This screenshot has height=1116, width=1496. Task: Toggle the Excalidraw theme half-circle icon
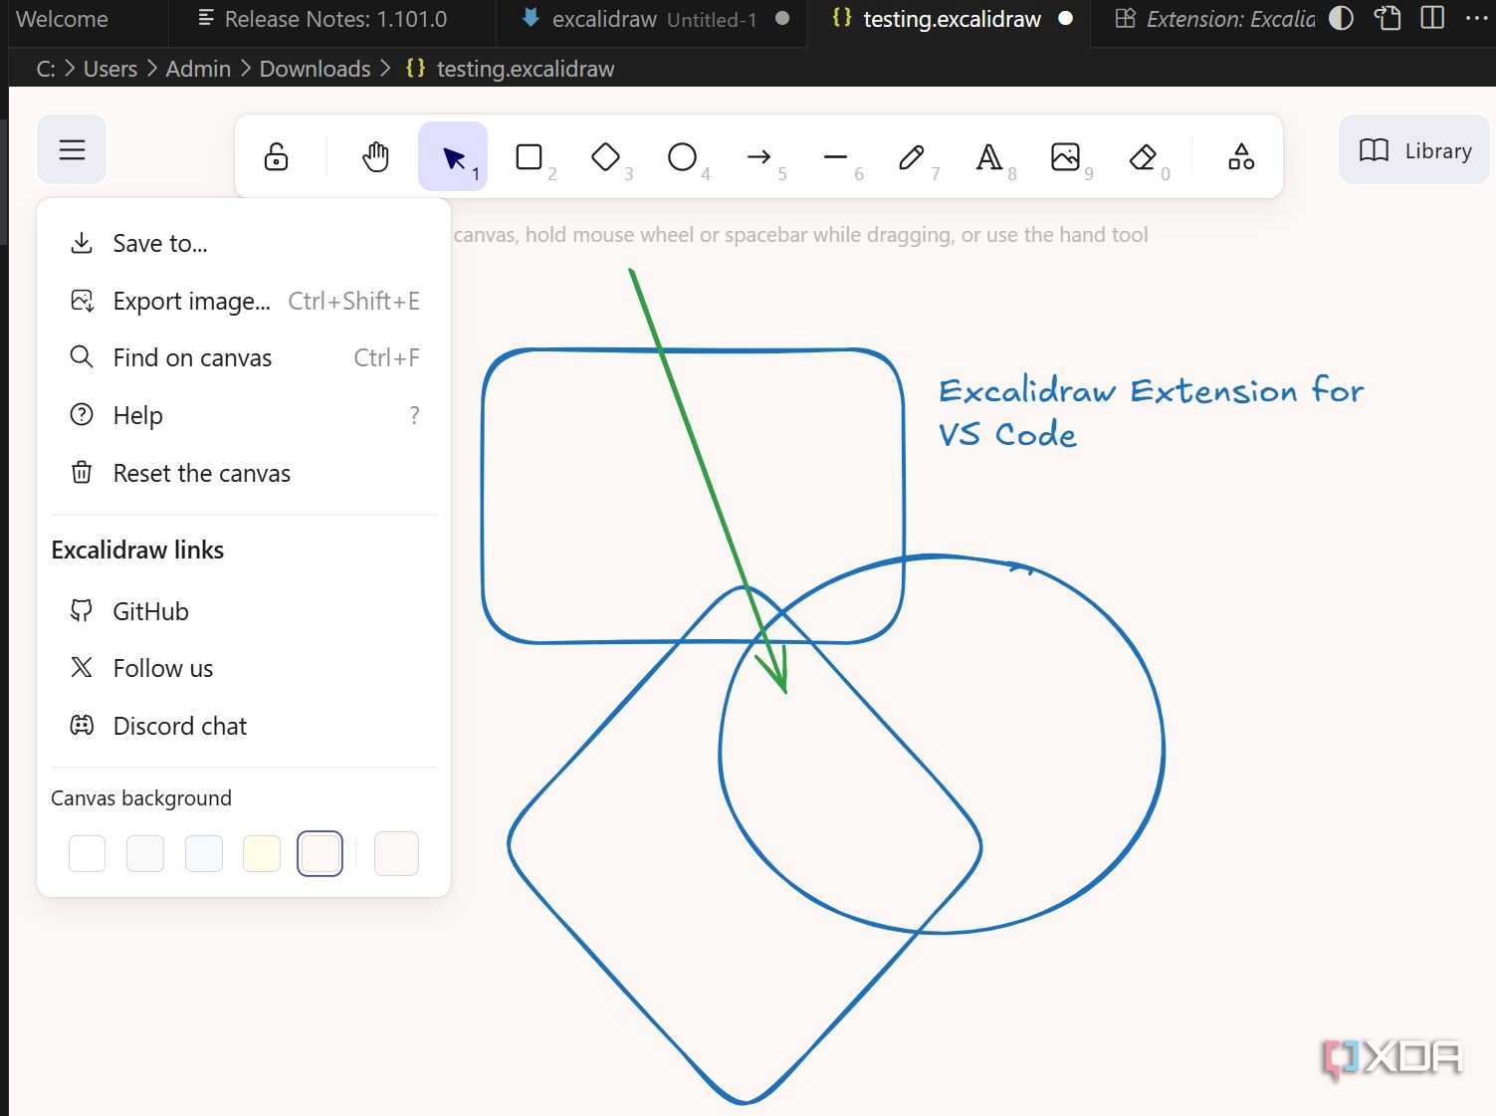click(1342, 19)
